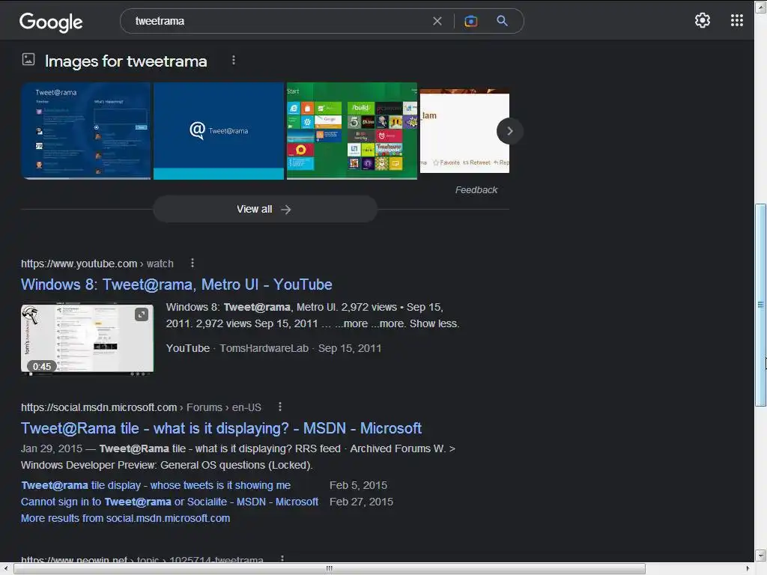Expand the YouTube video preview icon
Image resolution: width=767 pixels, height=575 pixels.
pyautogui.click(x=142, y=314)
